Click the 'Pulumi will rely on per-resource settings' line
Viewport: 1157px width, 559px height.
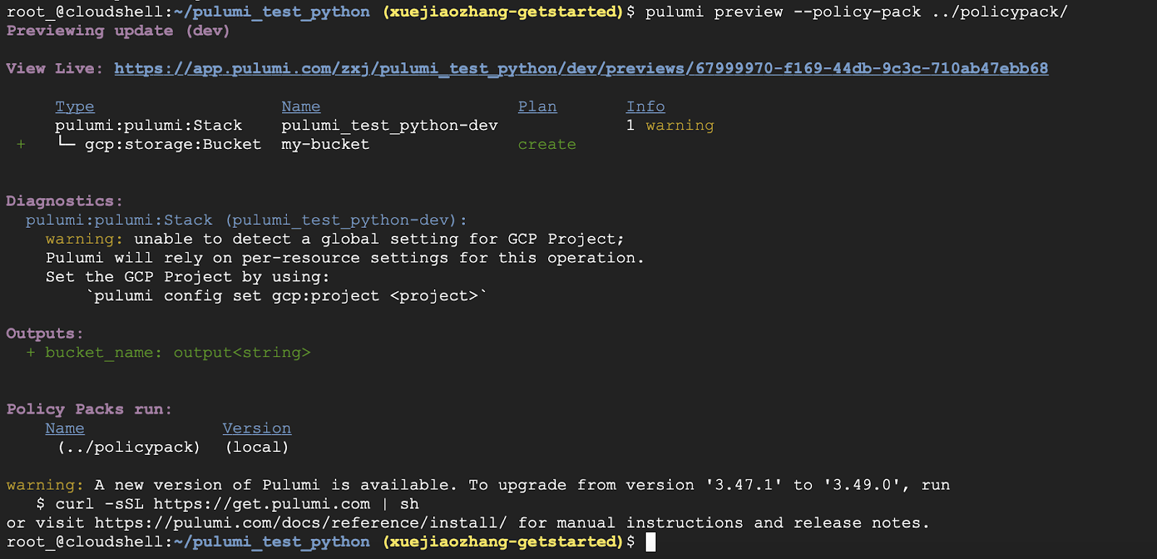pos(344,258)
